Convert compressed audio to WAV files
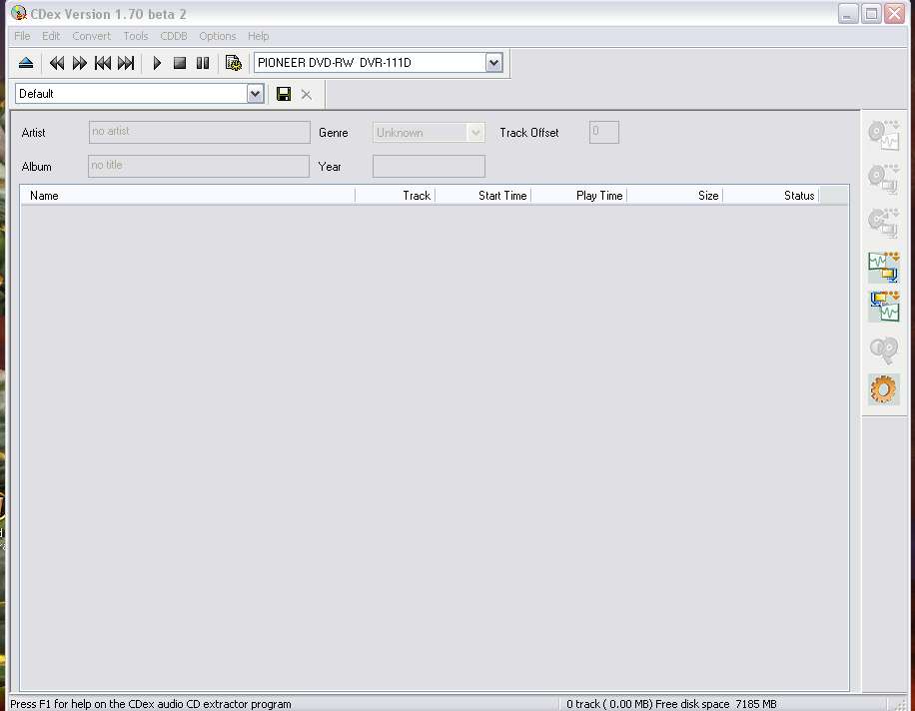 pyautogui.click(x=883, y=307)
